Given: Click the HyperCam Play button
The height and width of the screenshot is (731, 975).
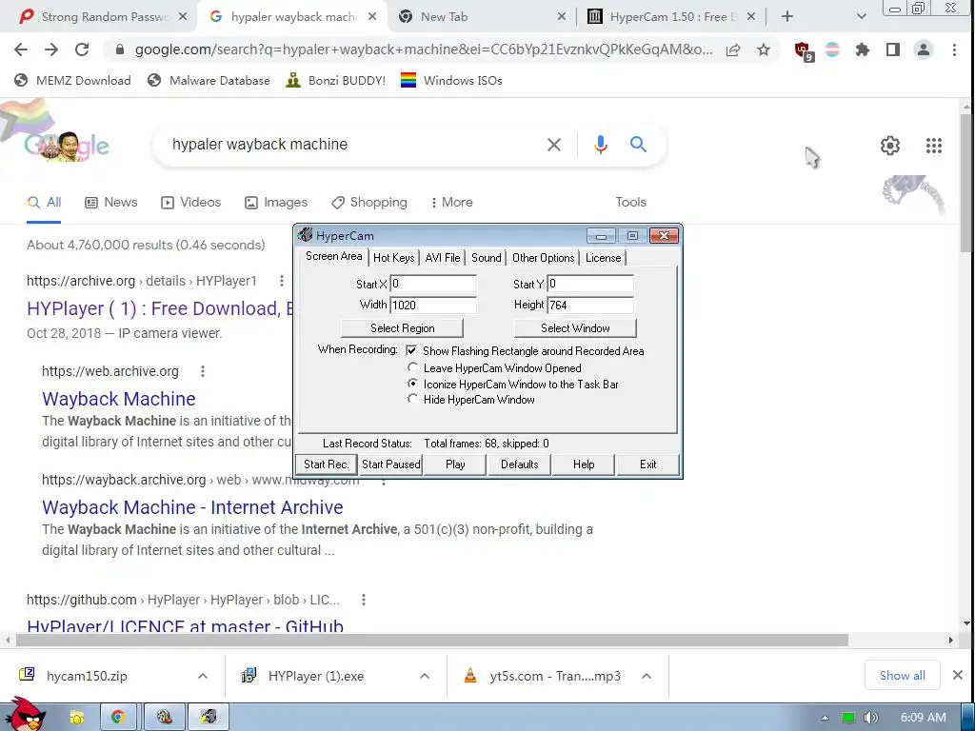Looking at the screenshot, I should click(x=455, y=464).
